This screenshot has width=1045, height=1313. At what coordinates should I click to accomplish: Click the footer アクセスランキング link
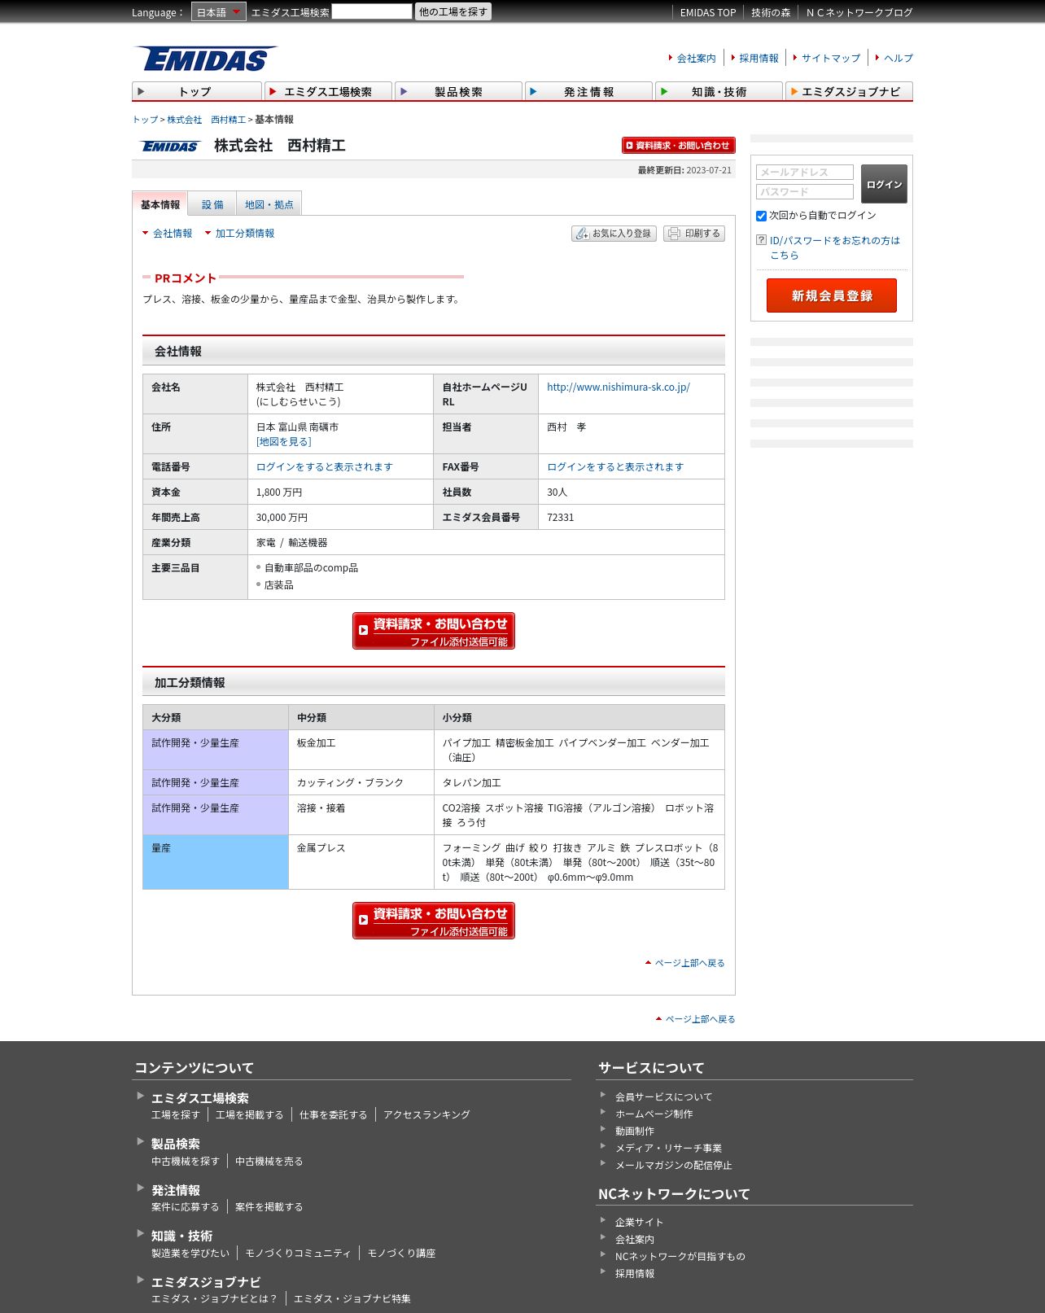point(426,1115)
